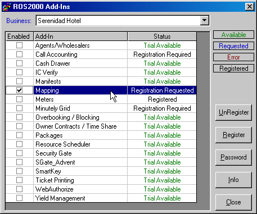Select the Ticket Printing add-in name

[x=55, y=180]
